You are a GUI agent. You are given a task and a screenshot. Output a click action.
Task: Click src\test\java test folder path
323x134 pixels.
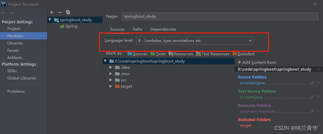point(251,97)
